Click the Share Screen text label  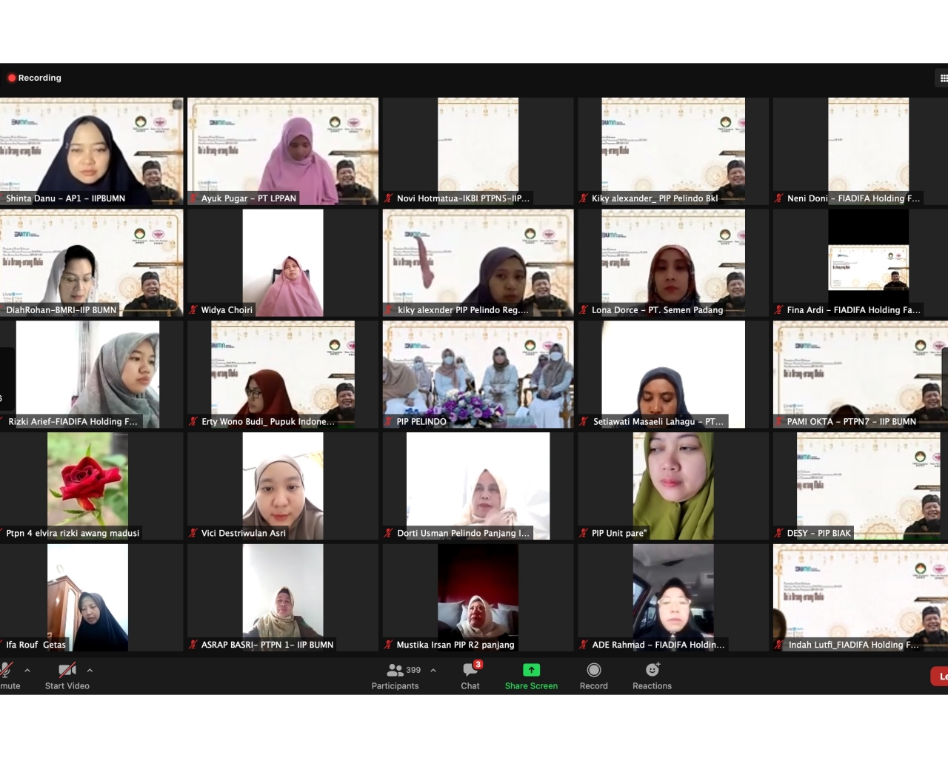click(531, 686)
